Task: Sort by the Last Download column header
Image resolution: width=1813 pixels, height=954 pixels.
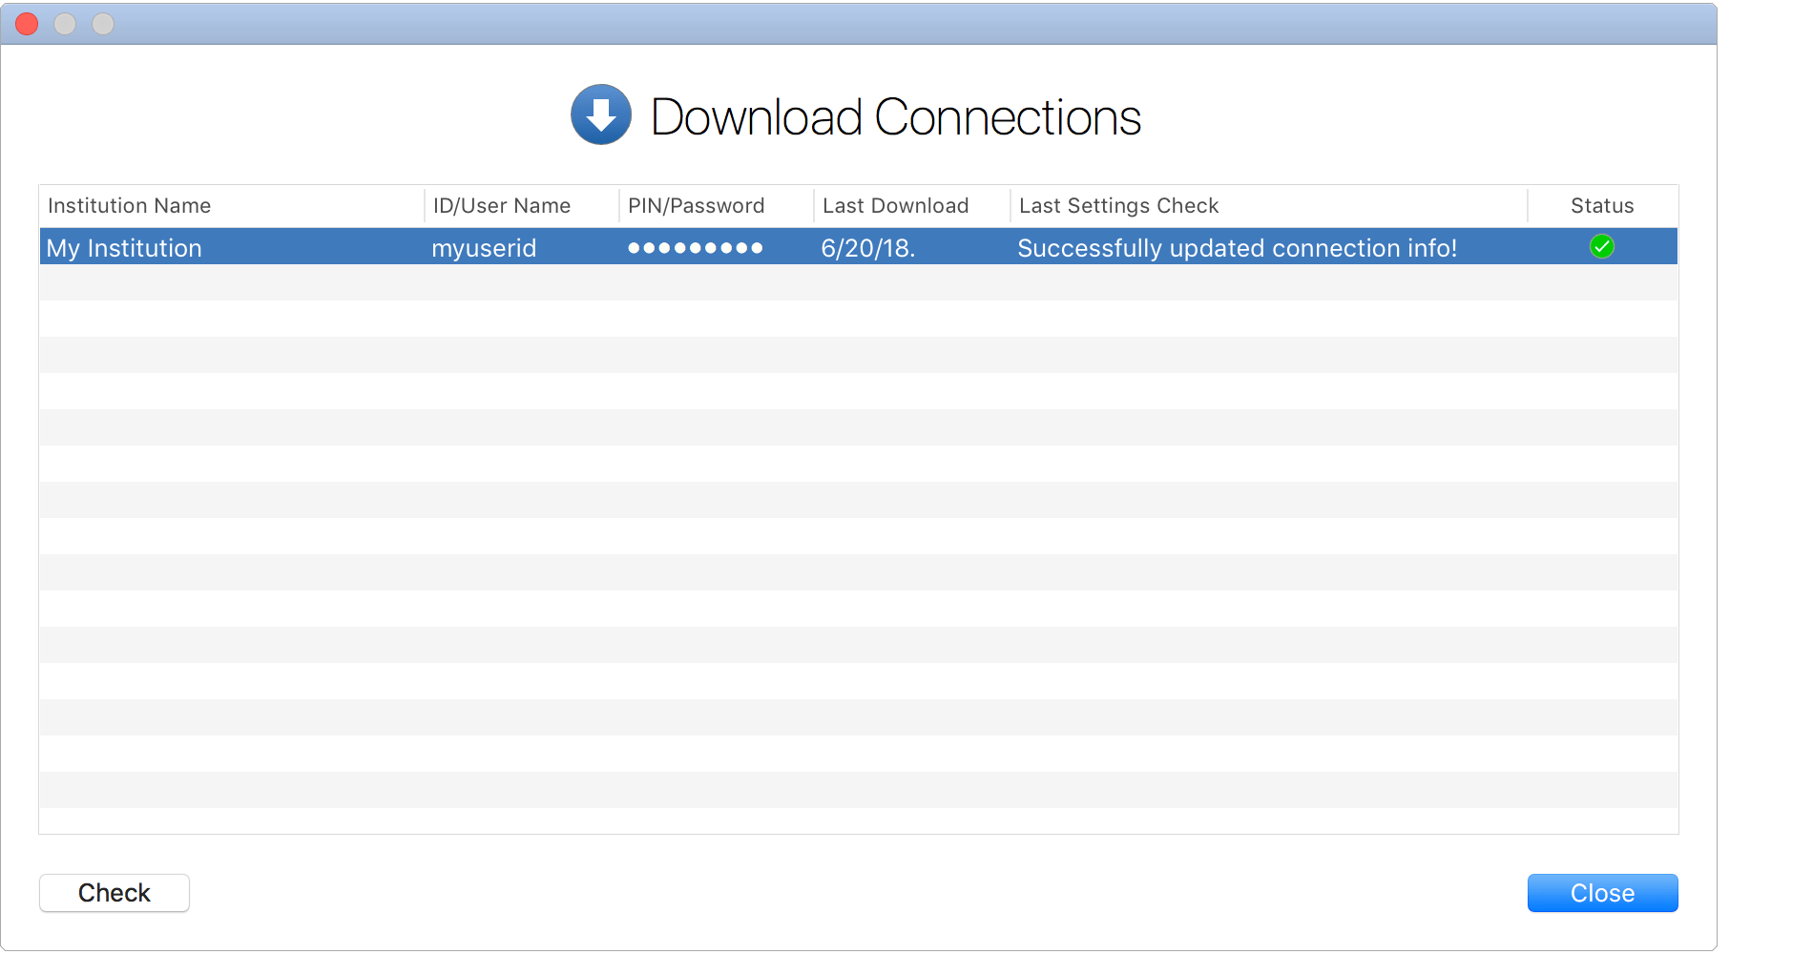Action: click(x=895, y=205)
